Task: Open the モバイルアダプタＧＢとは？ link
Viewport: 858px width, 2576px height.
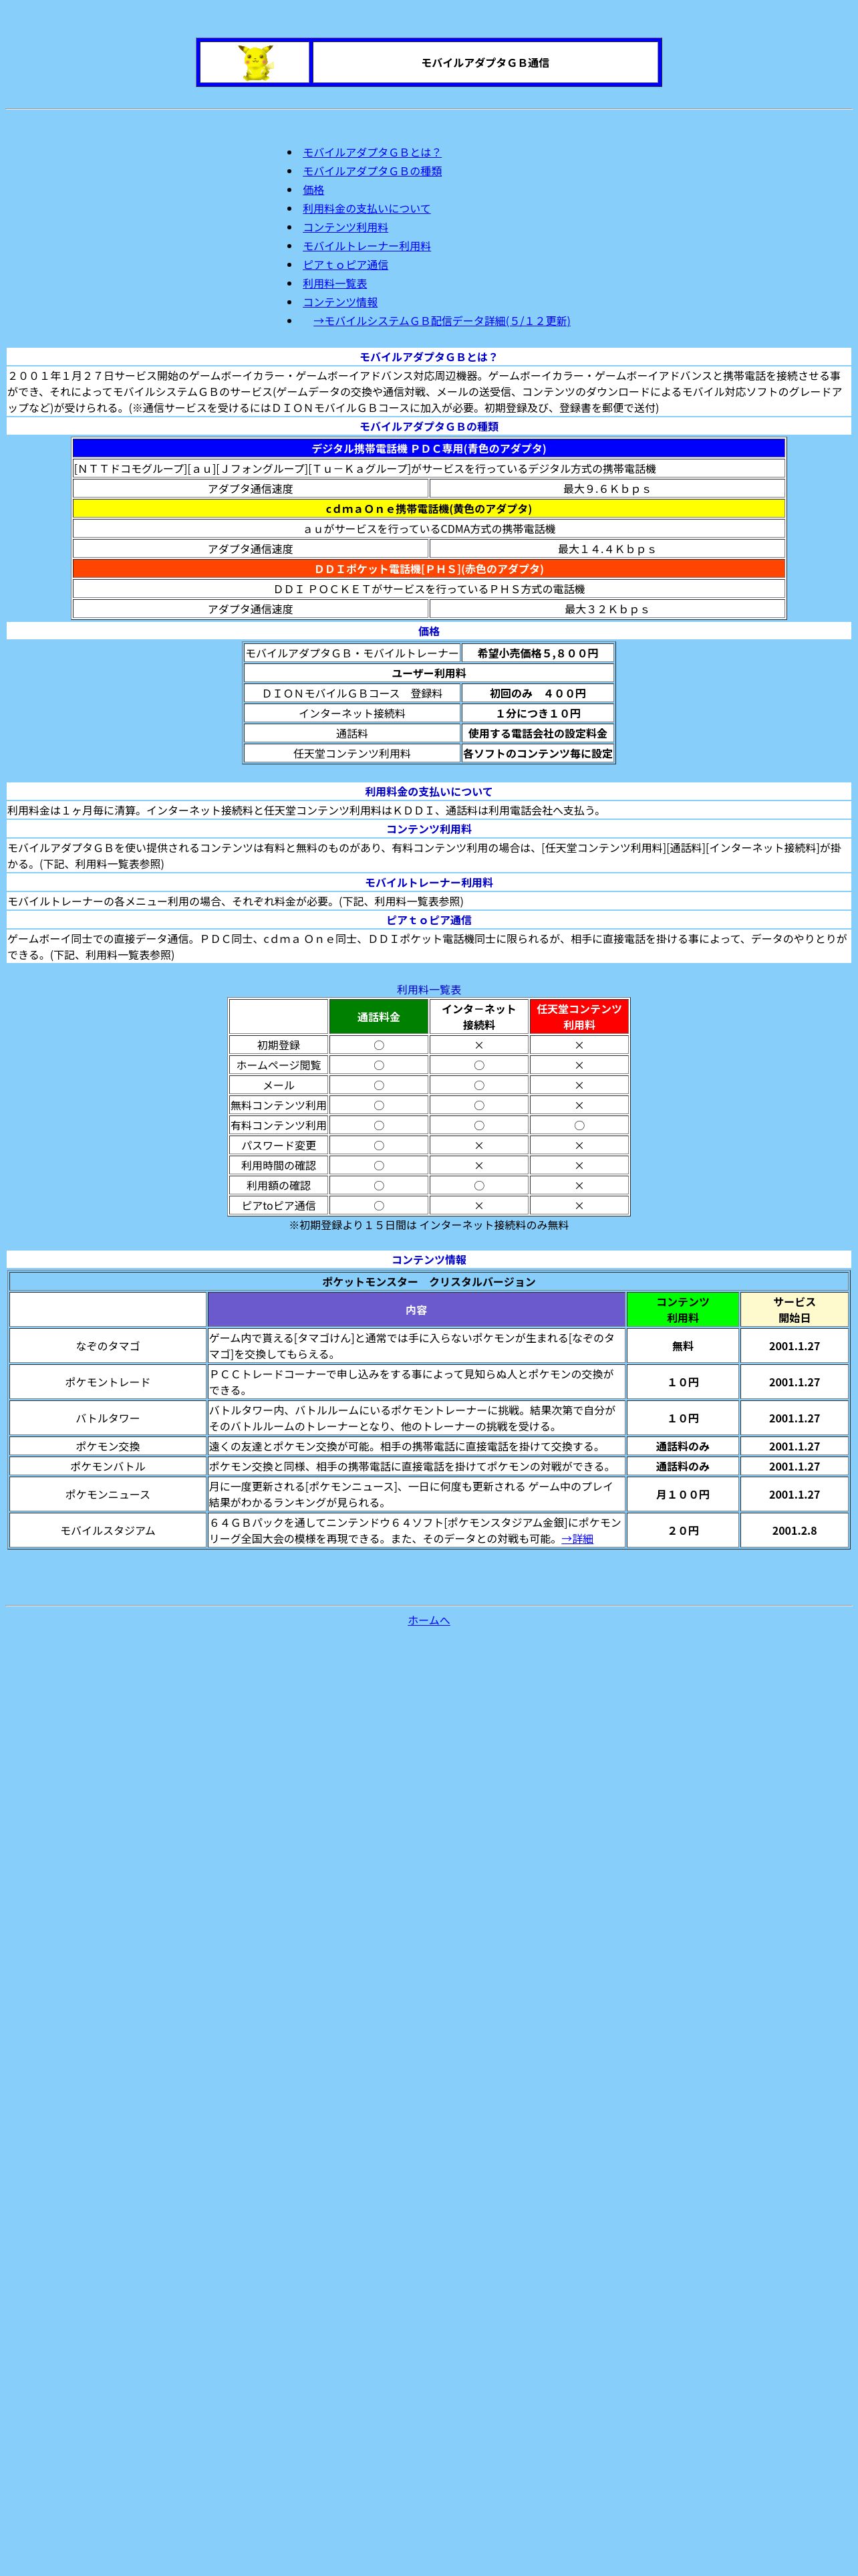Action: tap(372, 152)
